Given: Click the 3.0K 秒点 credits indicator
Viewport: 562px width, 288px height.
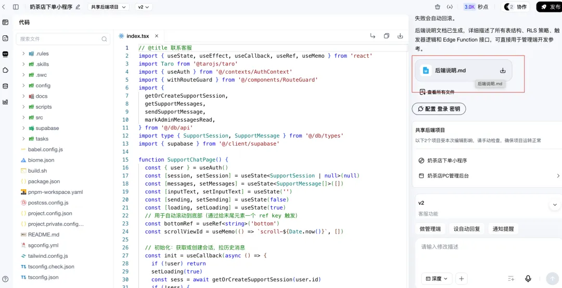Looking at the screenshot, I should click(x=476, y=7).
